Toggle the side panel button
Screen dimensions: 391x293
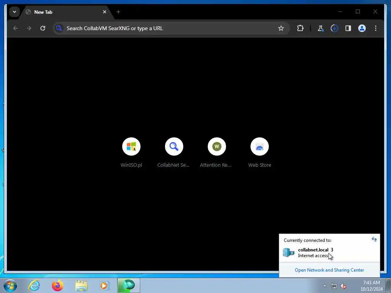tap(348, 28)
